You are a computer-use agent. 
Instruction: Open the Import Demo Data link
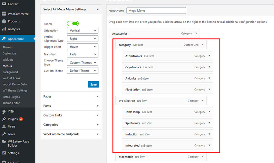pos(15,84)
